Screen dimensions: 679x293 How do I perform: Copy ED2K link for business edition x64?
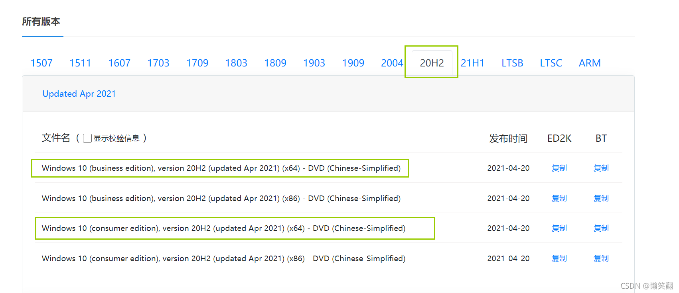click(559, 168)
